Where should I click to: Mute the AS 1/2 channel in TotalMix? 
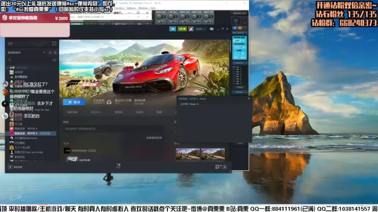coord(171,22)
